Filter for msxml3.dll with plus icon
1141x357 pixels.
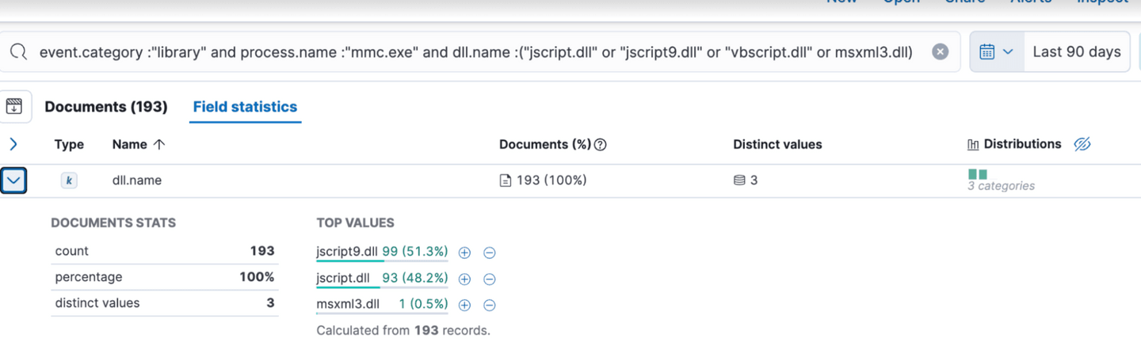pos(465,306)
